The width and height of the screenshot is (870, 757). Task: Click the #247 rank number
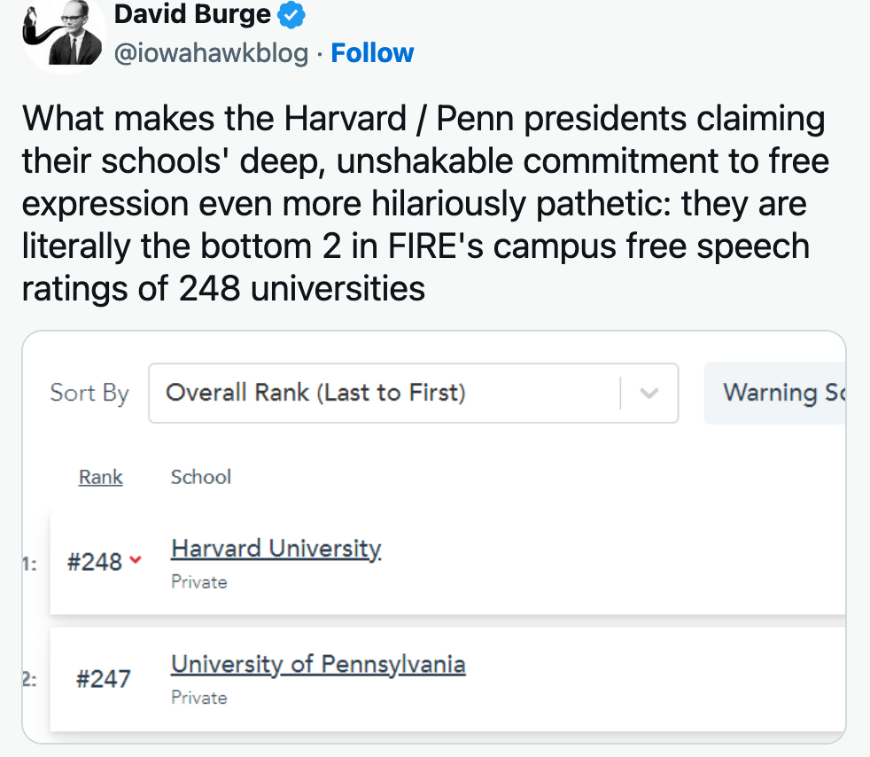tap(103, 679)
